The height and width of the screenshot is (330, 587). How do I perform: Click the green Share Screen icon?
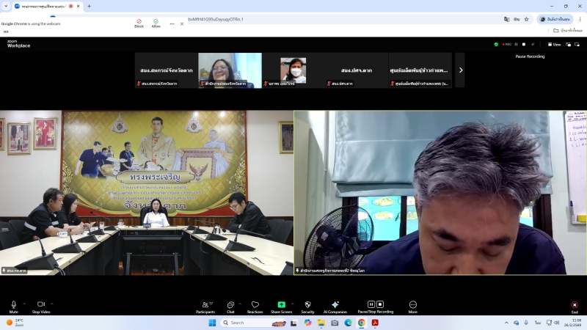tap(281, 305)
